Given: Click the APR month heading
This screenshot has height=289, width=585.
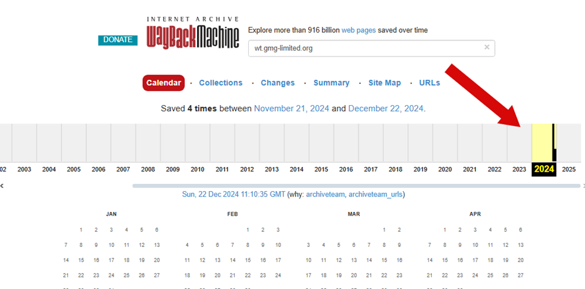Looking at the screenshot, I should [x=475, y=214].
